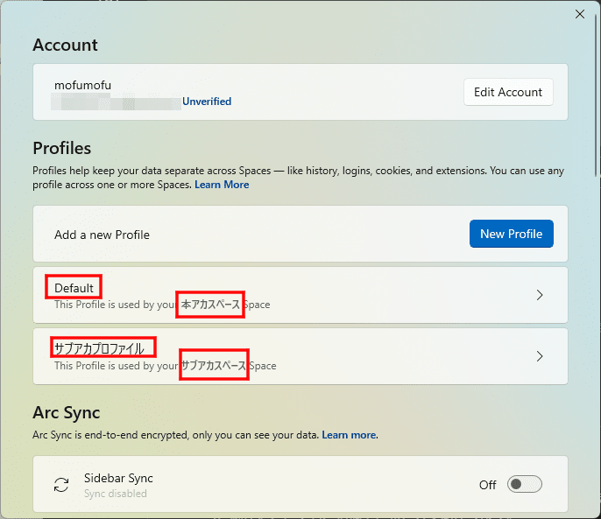
Task: Click the Add a new Profile label
Action: [102, 235]
